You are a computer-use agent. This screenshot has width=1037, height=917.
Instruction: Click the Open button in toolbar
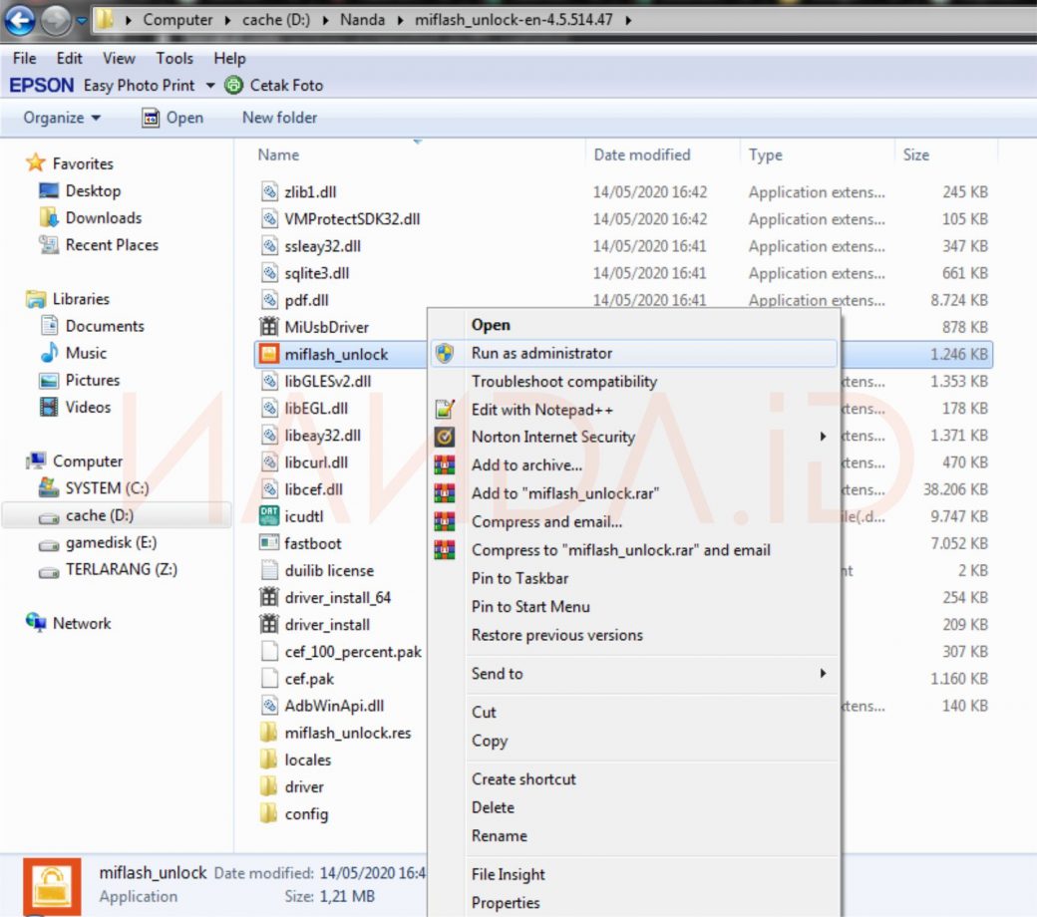click(173, 118)
